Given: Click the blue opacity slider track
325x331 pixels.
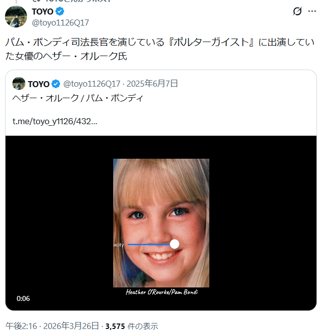Looking at the screenshot, I should [148, 244].
